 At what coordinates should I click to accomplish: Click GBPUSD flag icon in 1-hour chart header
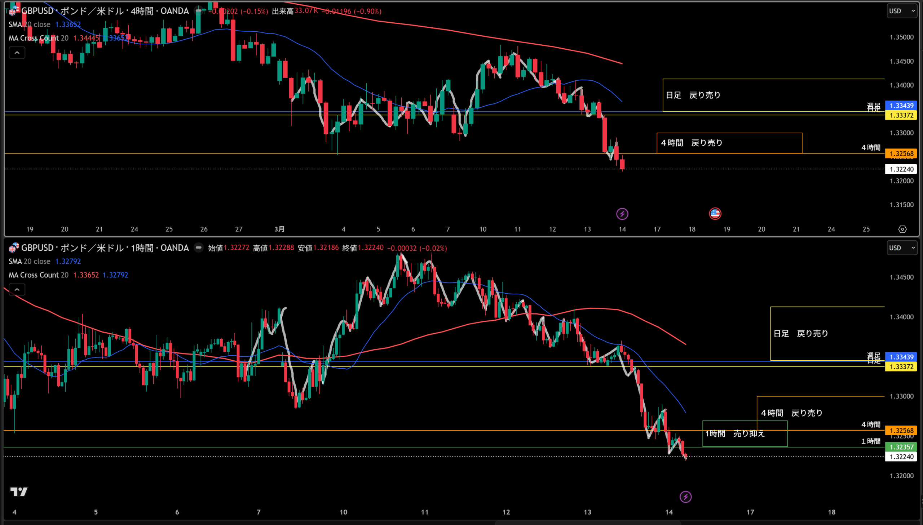(x=13, y=248)
